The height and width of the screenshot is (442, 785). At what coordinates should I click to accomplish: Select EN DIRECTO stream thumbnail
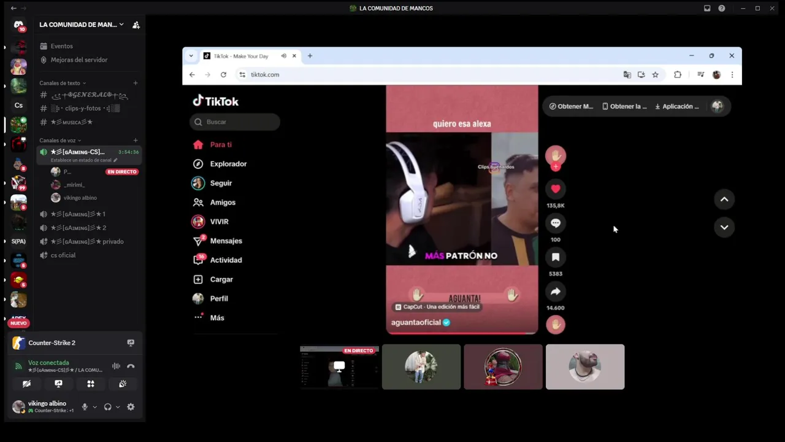pyautogui.click(x=339, y=367)
